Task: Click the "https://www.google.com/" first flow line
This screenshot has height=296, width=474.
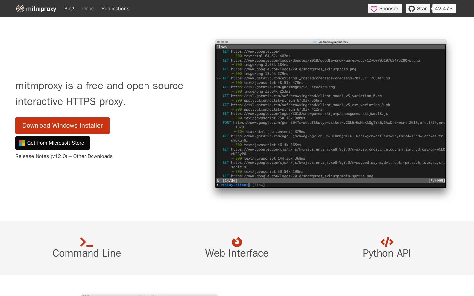Action: tap(255, 52)
